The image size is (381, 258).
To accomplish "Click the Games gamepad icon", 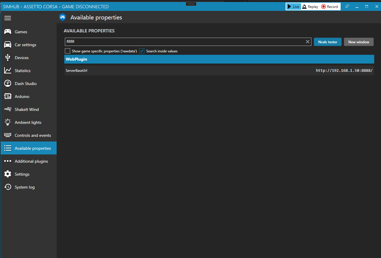I will (x=8, y=32).
